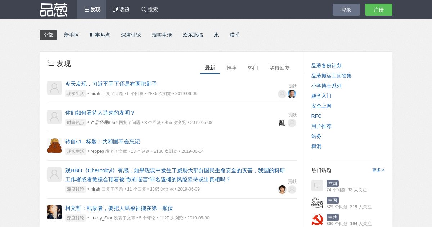Screen dimensions: 432x227
Task: Click author avatar of 习近平手下 post
Action: pos(54,88)
